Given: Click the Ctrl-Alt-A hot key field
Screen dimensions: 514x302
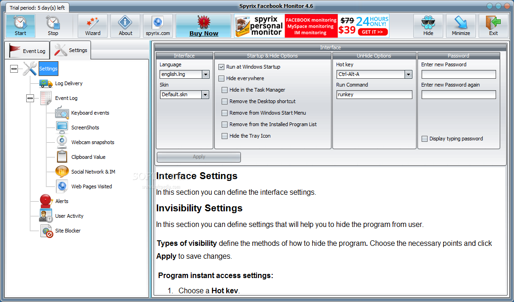Looking at the screenshot, I should [371, 75].
